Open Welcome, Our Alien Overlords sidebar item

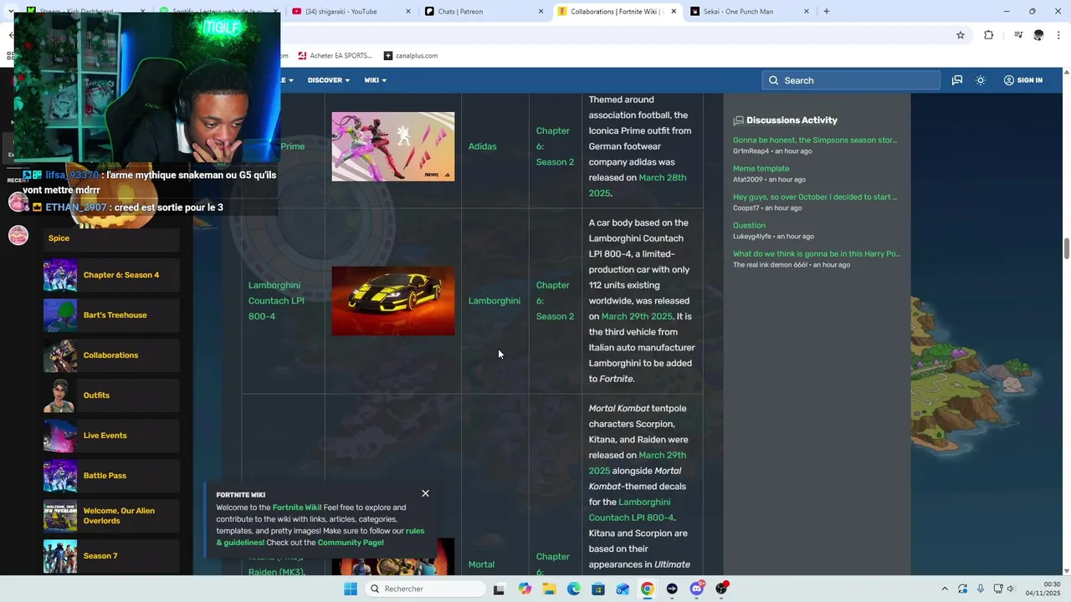[x=111, y=516]
